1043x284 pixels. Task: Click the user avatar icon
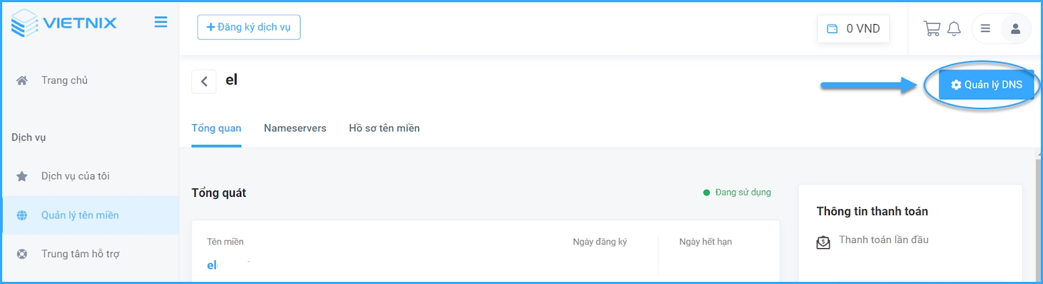(x=1015, y=29)
